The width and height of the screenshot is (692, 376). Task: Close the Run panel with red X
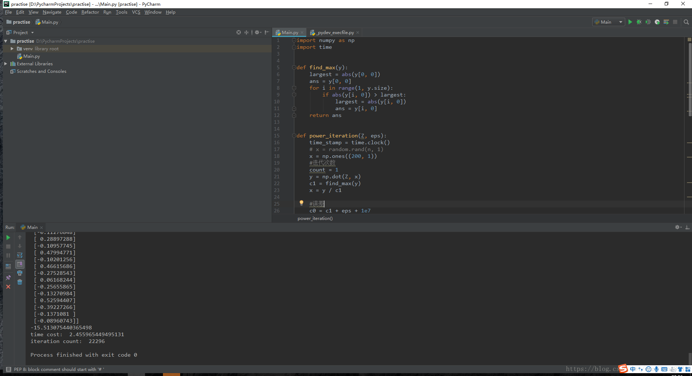pyautogui.click(x=8, y=287)
